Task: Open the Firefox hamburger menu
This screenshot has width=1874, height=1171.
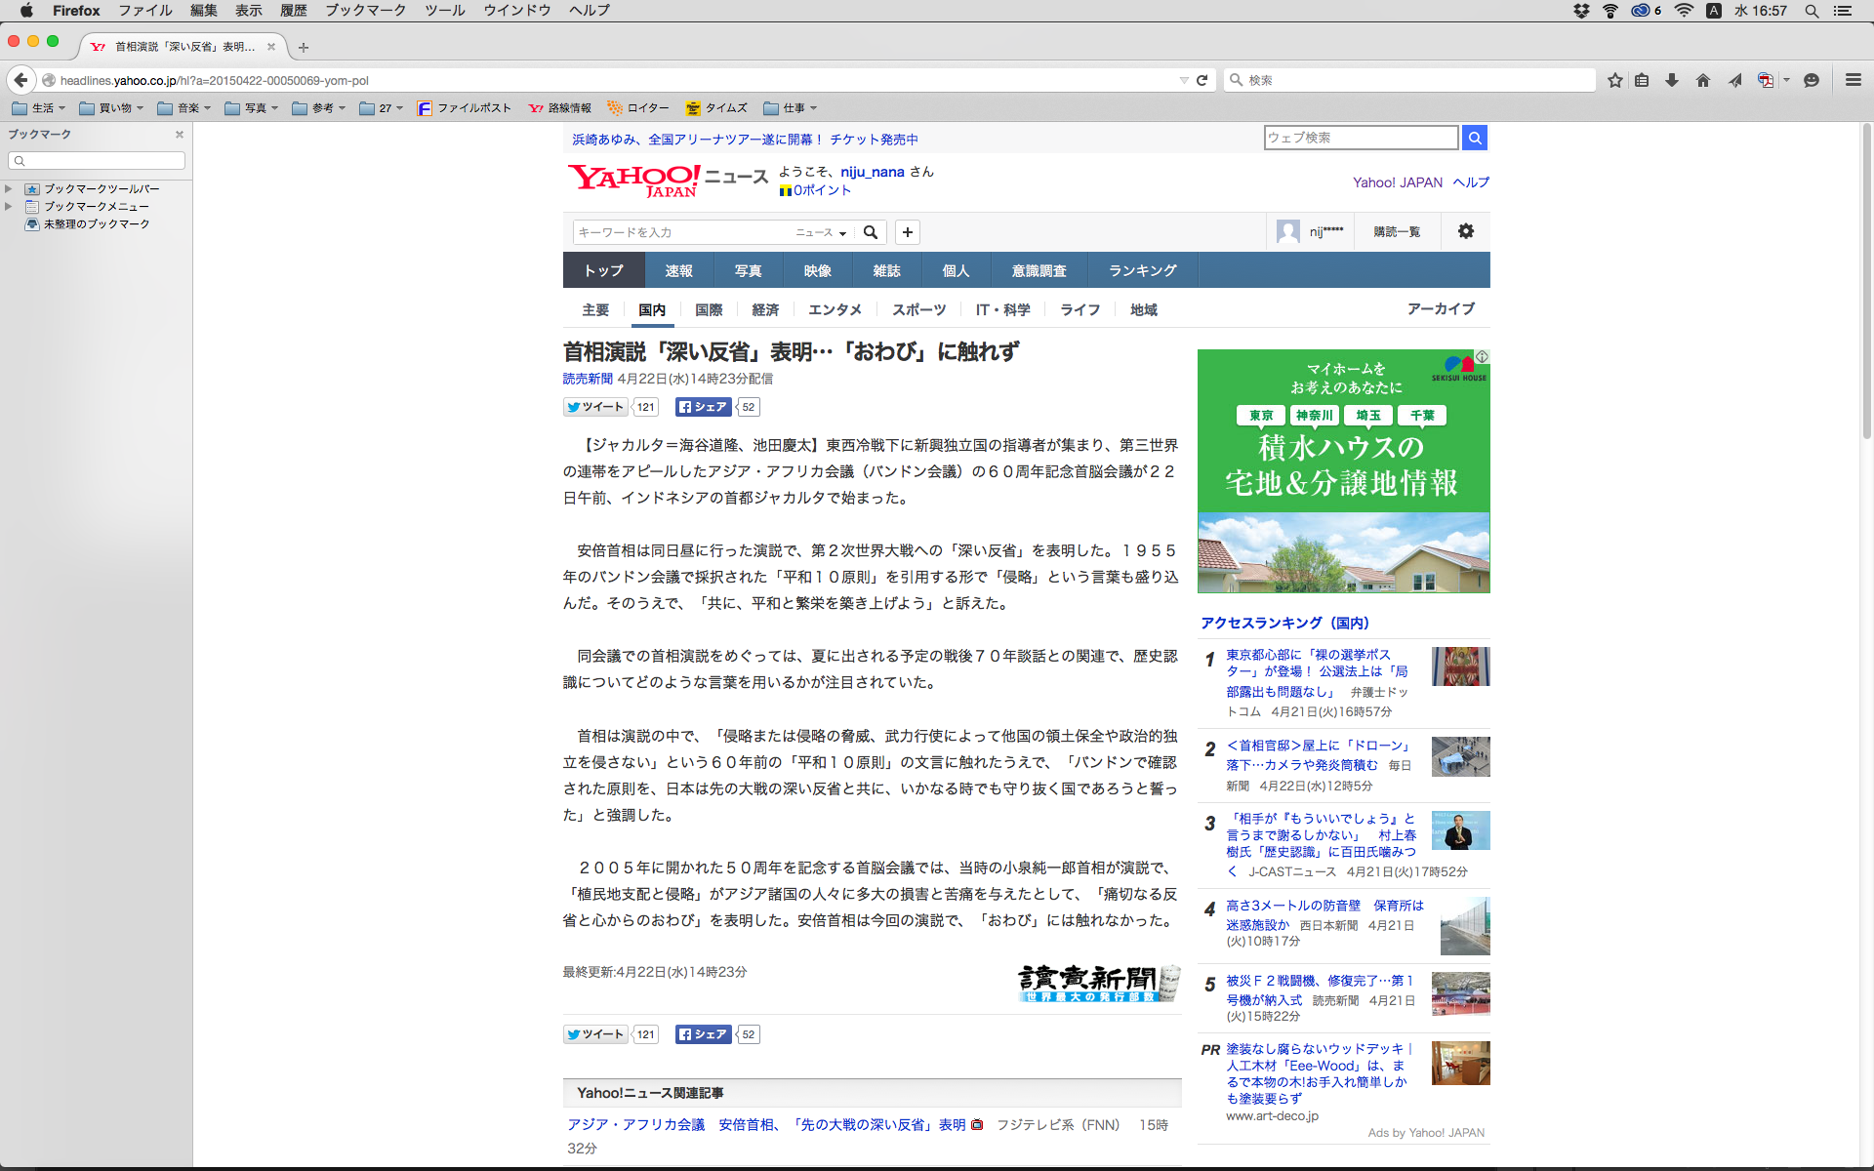Action: (x=1853, y=80)
